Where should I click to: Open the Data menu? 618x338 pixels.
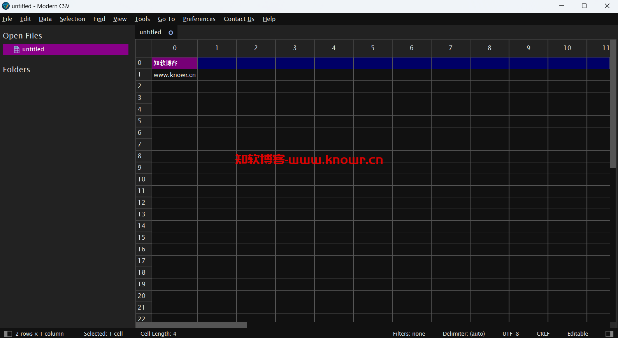click(x=45, y=19)
